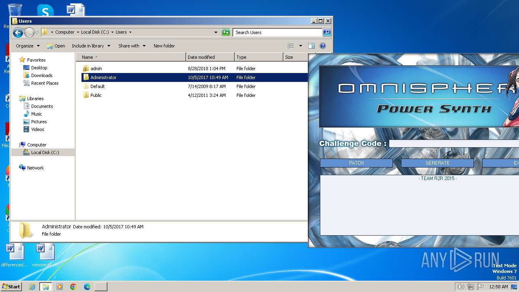Screen dimensions: 519x292
Task: Toggle the preview pane icon
Action: [x=311, y=46]
